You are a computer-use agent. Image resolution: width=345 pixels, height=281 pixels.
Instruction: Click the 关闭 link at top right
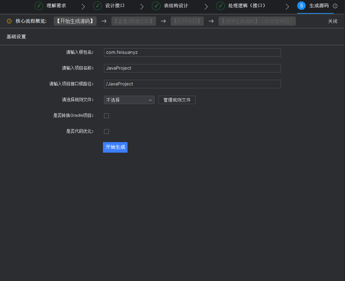coord(333,21)
